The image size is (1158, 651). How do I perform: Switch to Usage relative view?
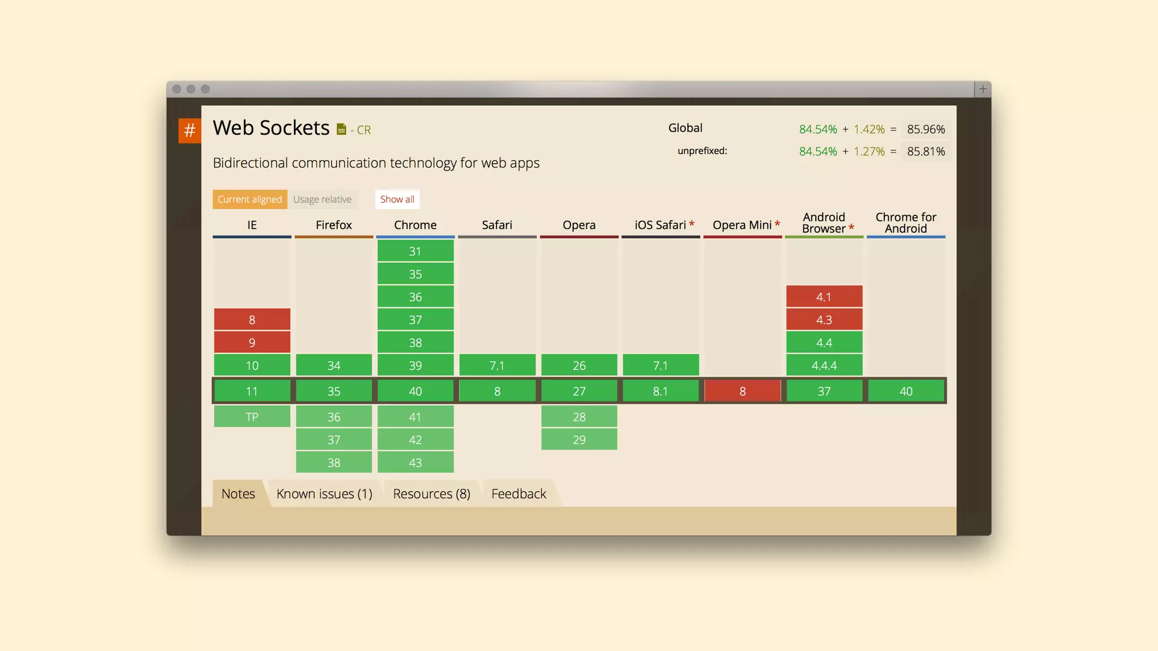pyautogui.click(x=322, y=199)
